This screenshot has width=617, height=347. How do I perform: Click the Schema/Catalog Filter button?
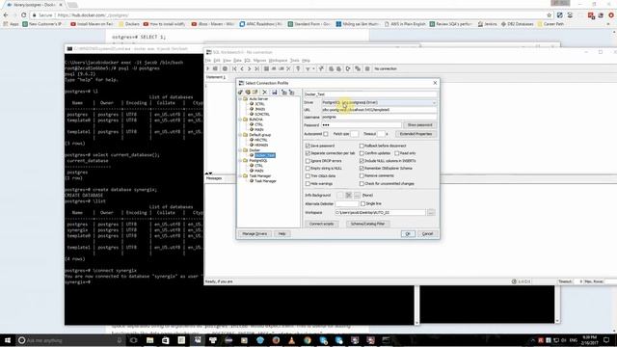tap(367, 224)
